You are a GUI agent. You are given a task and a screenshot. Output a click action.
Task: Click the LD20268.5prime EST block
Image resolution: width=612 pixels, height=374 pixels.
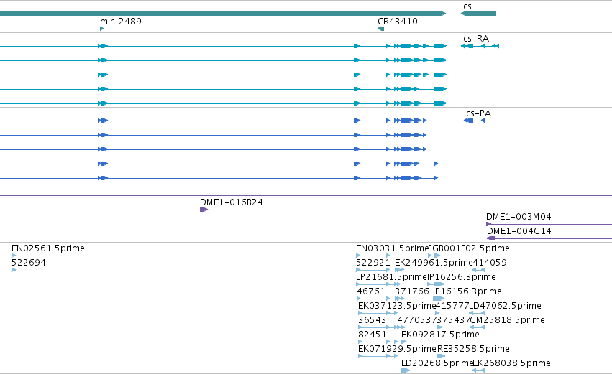point(406,370)
